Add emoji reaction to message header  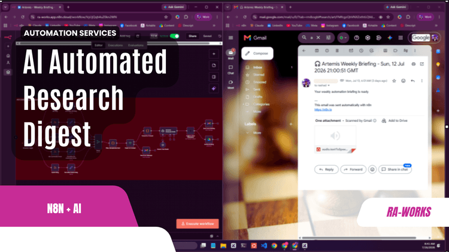point(403,81)
